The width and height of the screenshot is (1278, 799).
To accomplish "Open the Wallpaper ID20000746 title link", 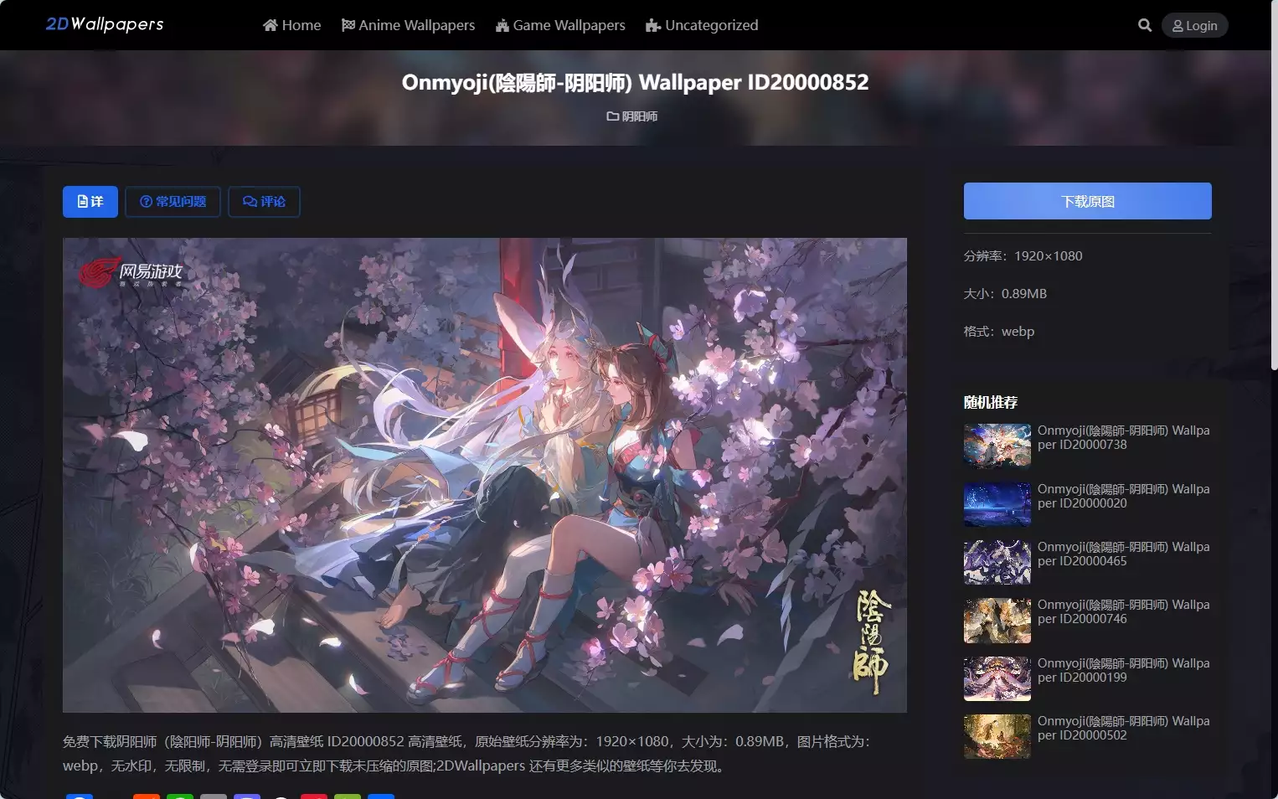I will point(1124,611).
